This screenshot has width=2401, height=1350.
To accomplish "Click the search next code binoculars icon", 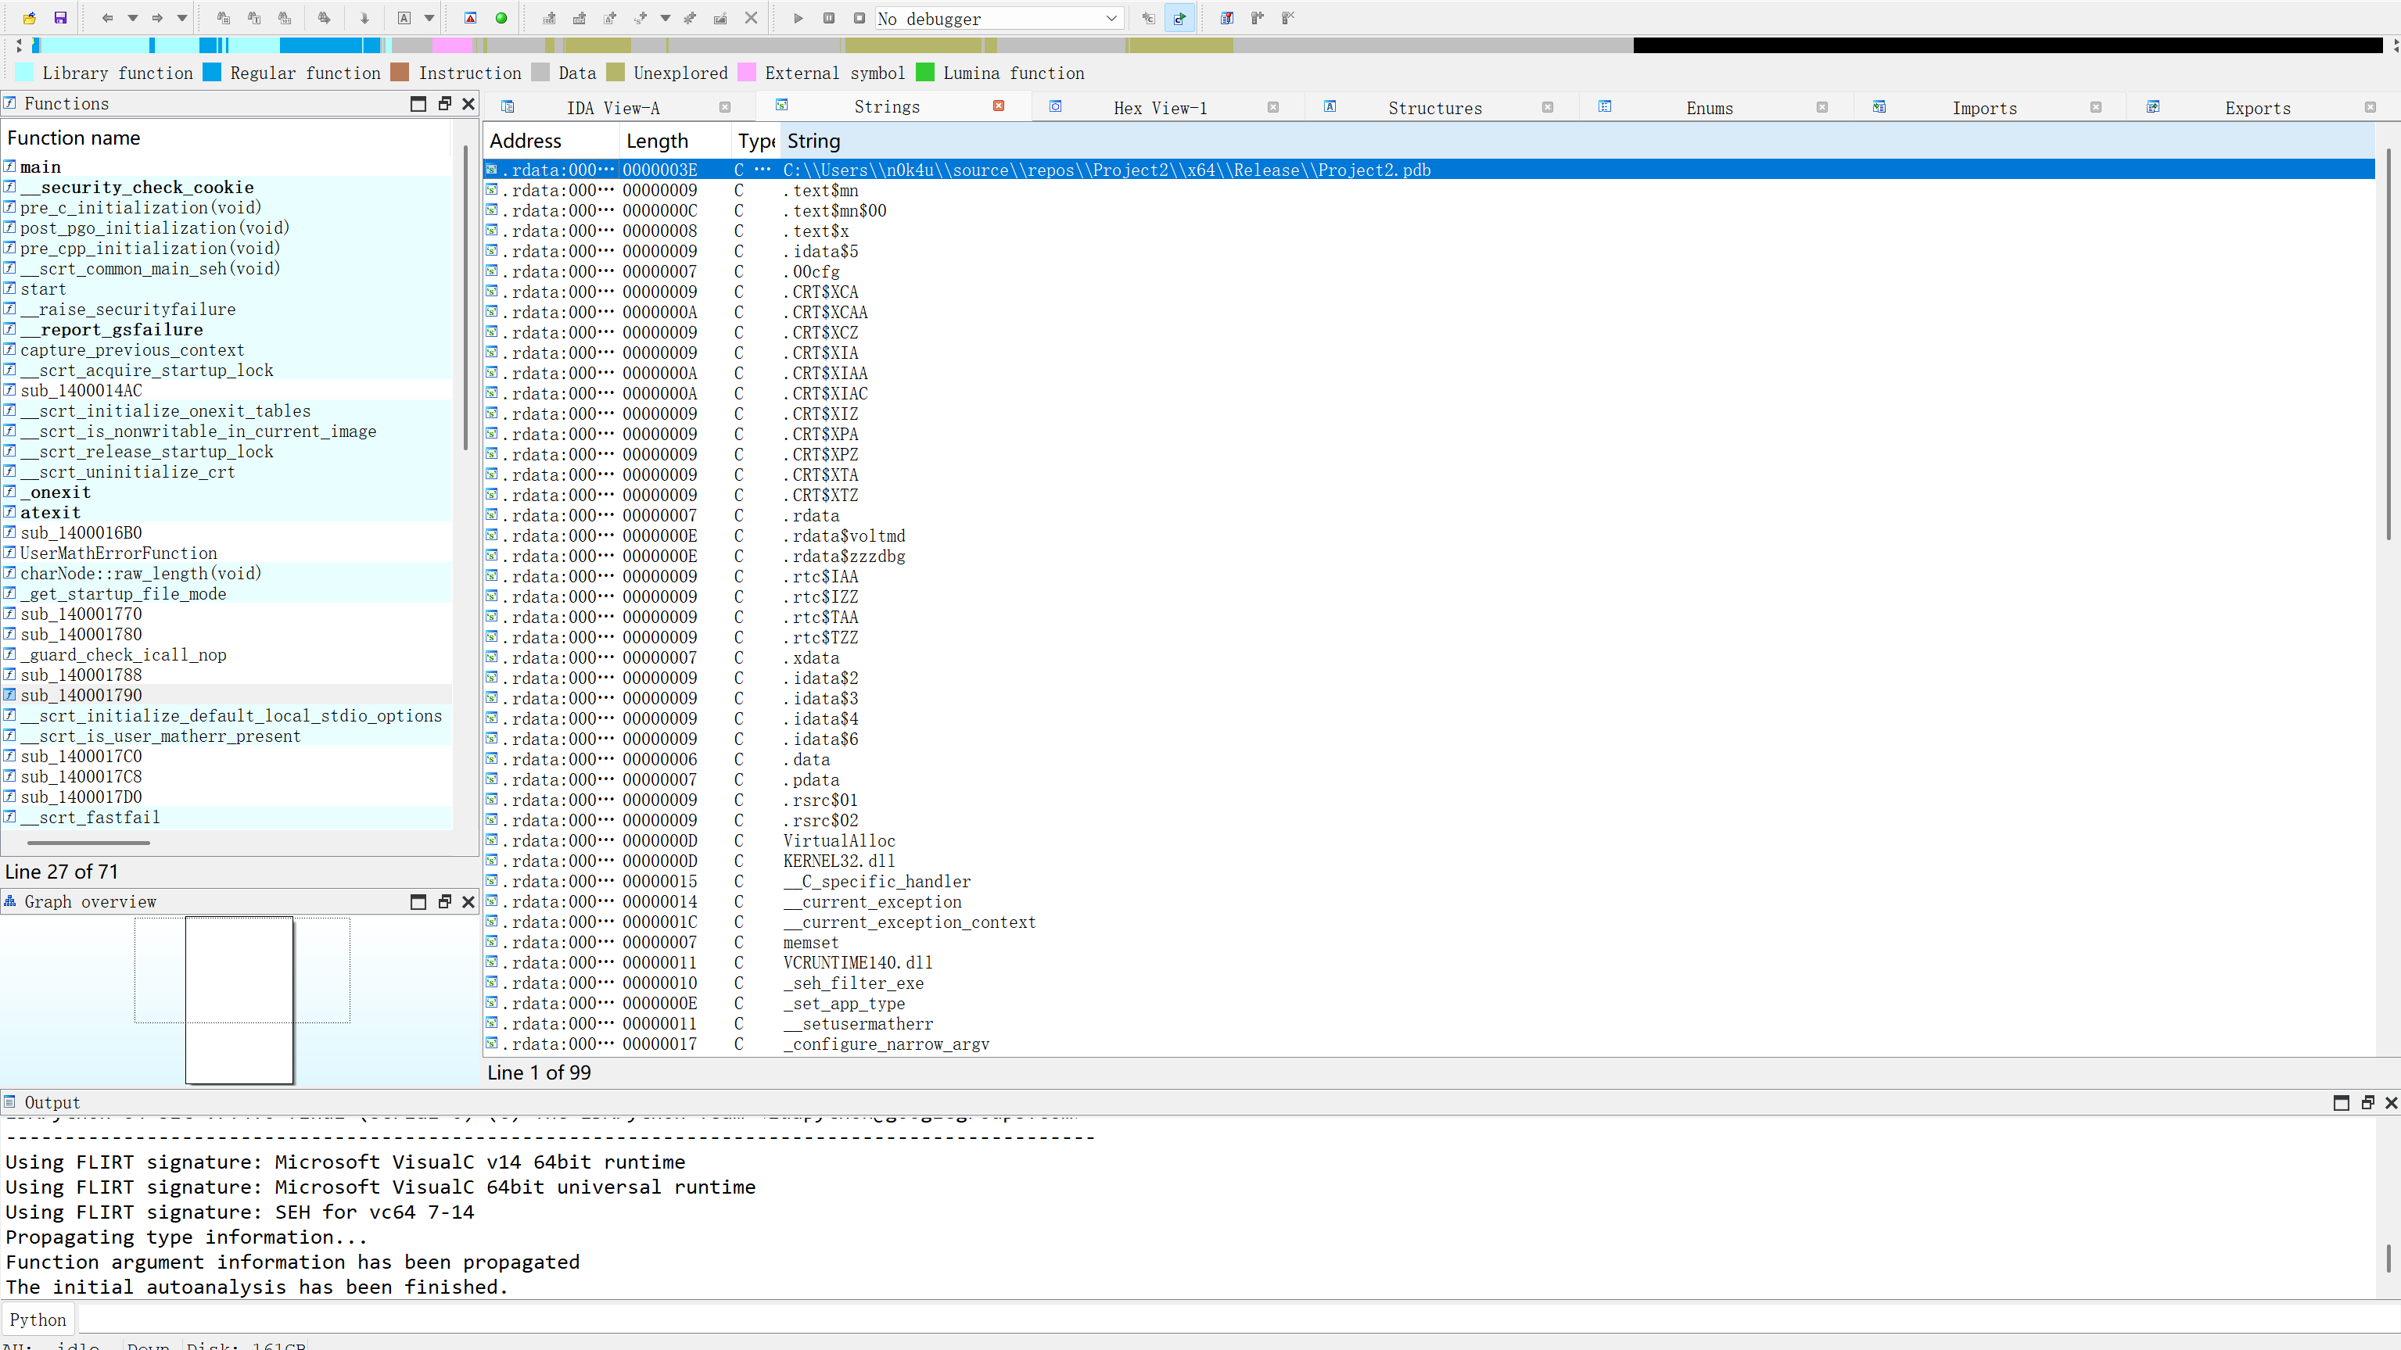I will coord(224,18).
